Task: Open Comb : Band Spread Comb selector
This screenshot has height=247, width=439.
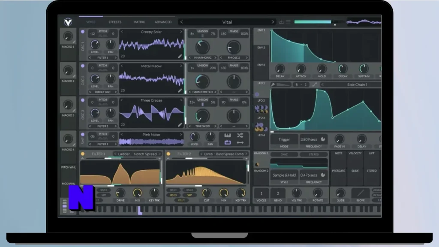Action: (x=223, y=154)
